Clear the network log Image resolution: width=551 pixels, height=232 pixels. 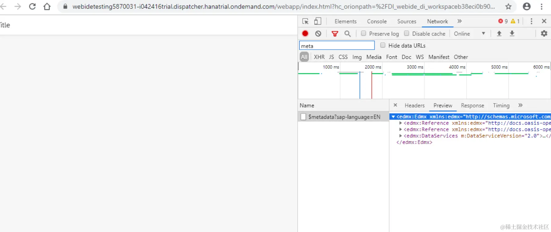tap(318, 33)
